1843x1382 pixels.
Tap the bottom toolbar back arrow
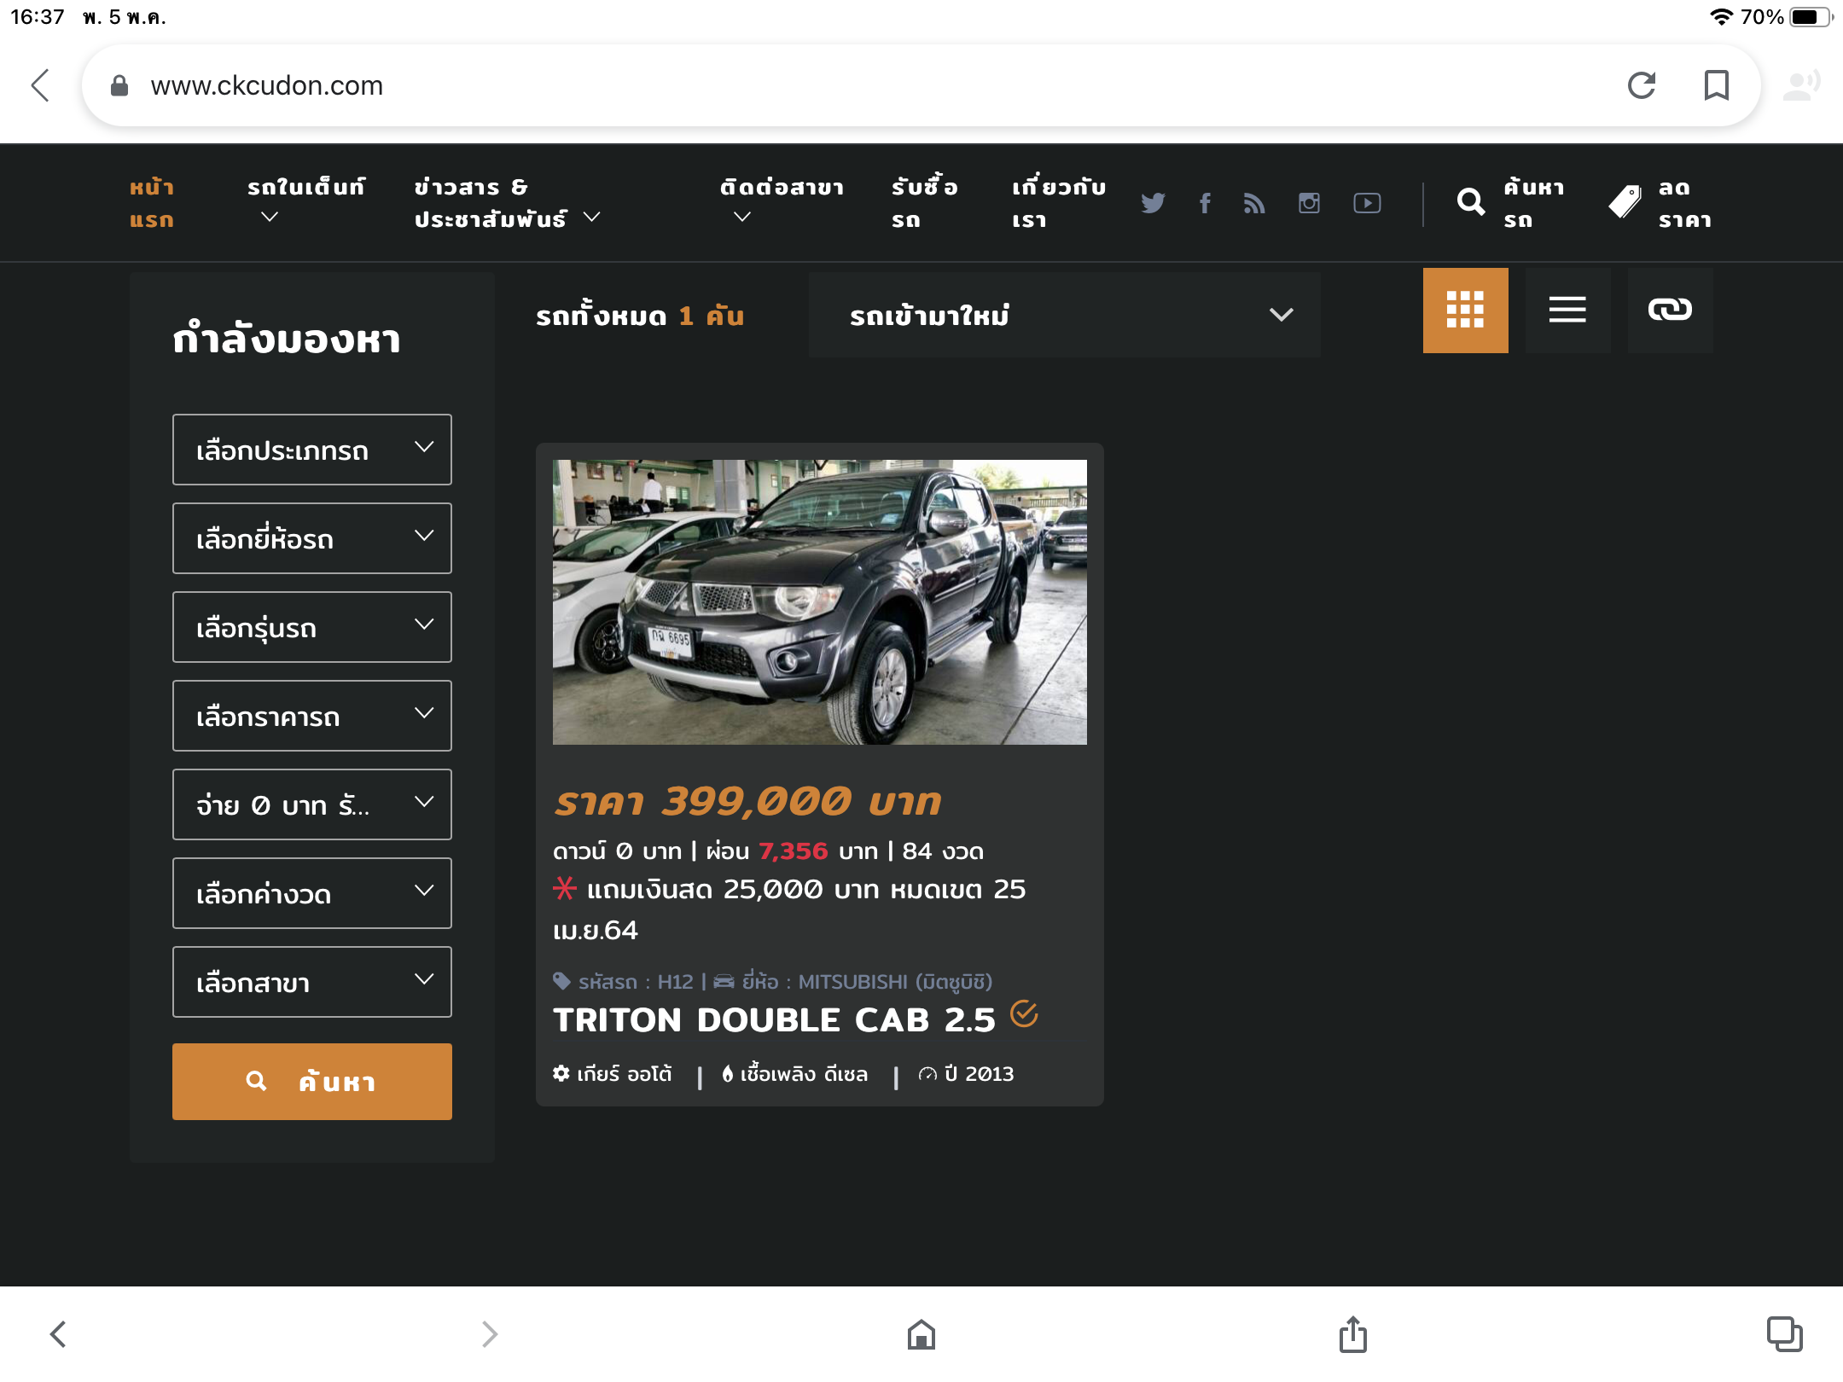pos(58,1334)
